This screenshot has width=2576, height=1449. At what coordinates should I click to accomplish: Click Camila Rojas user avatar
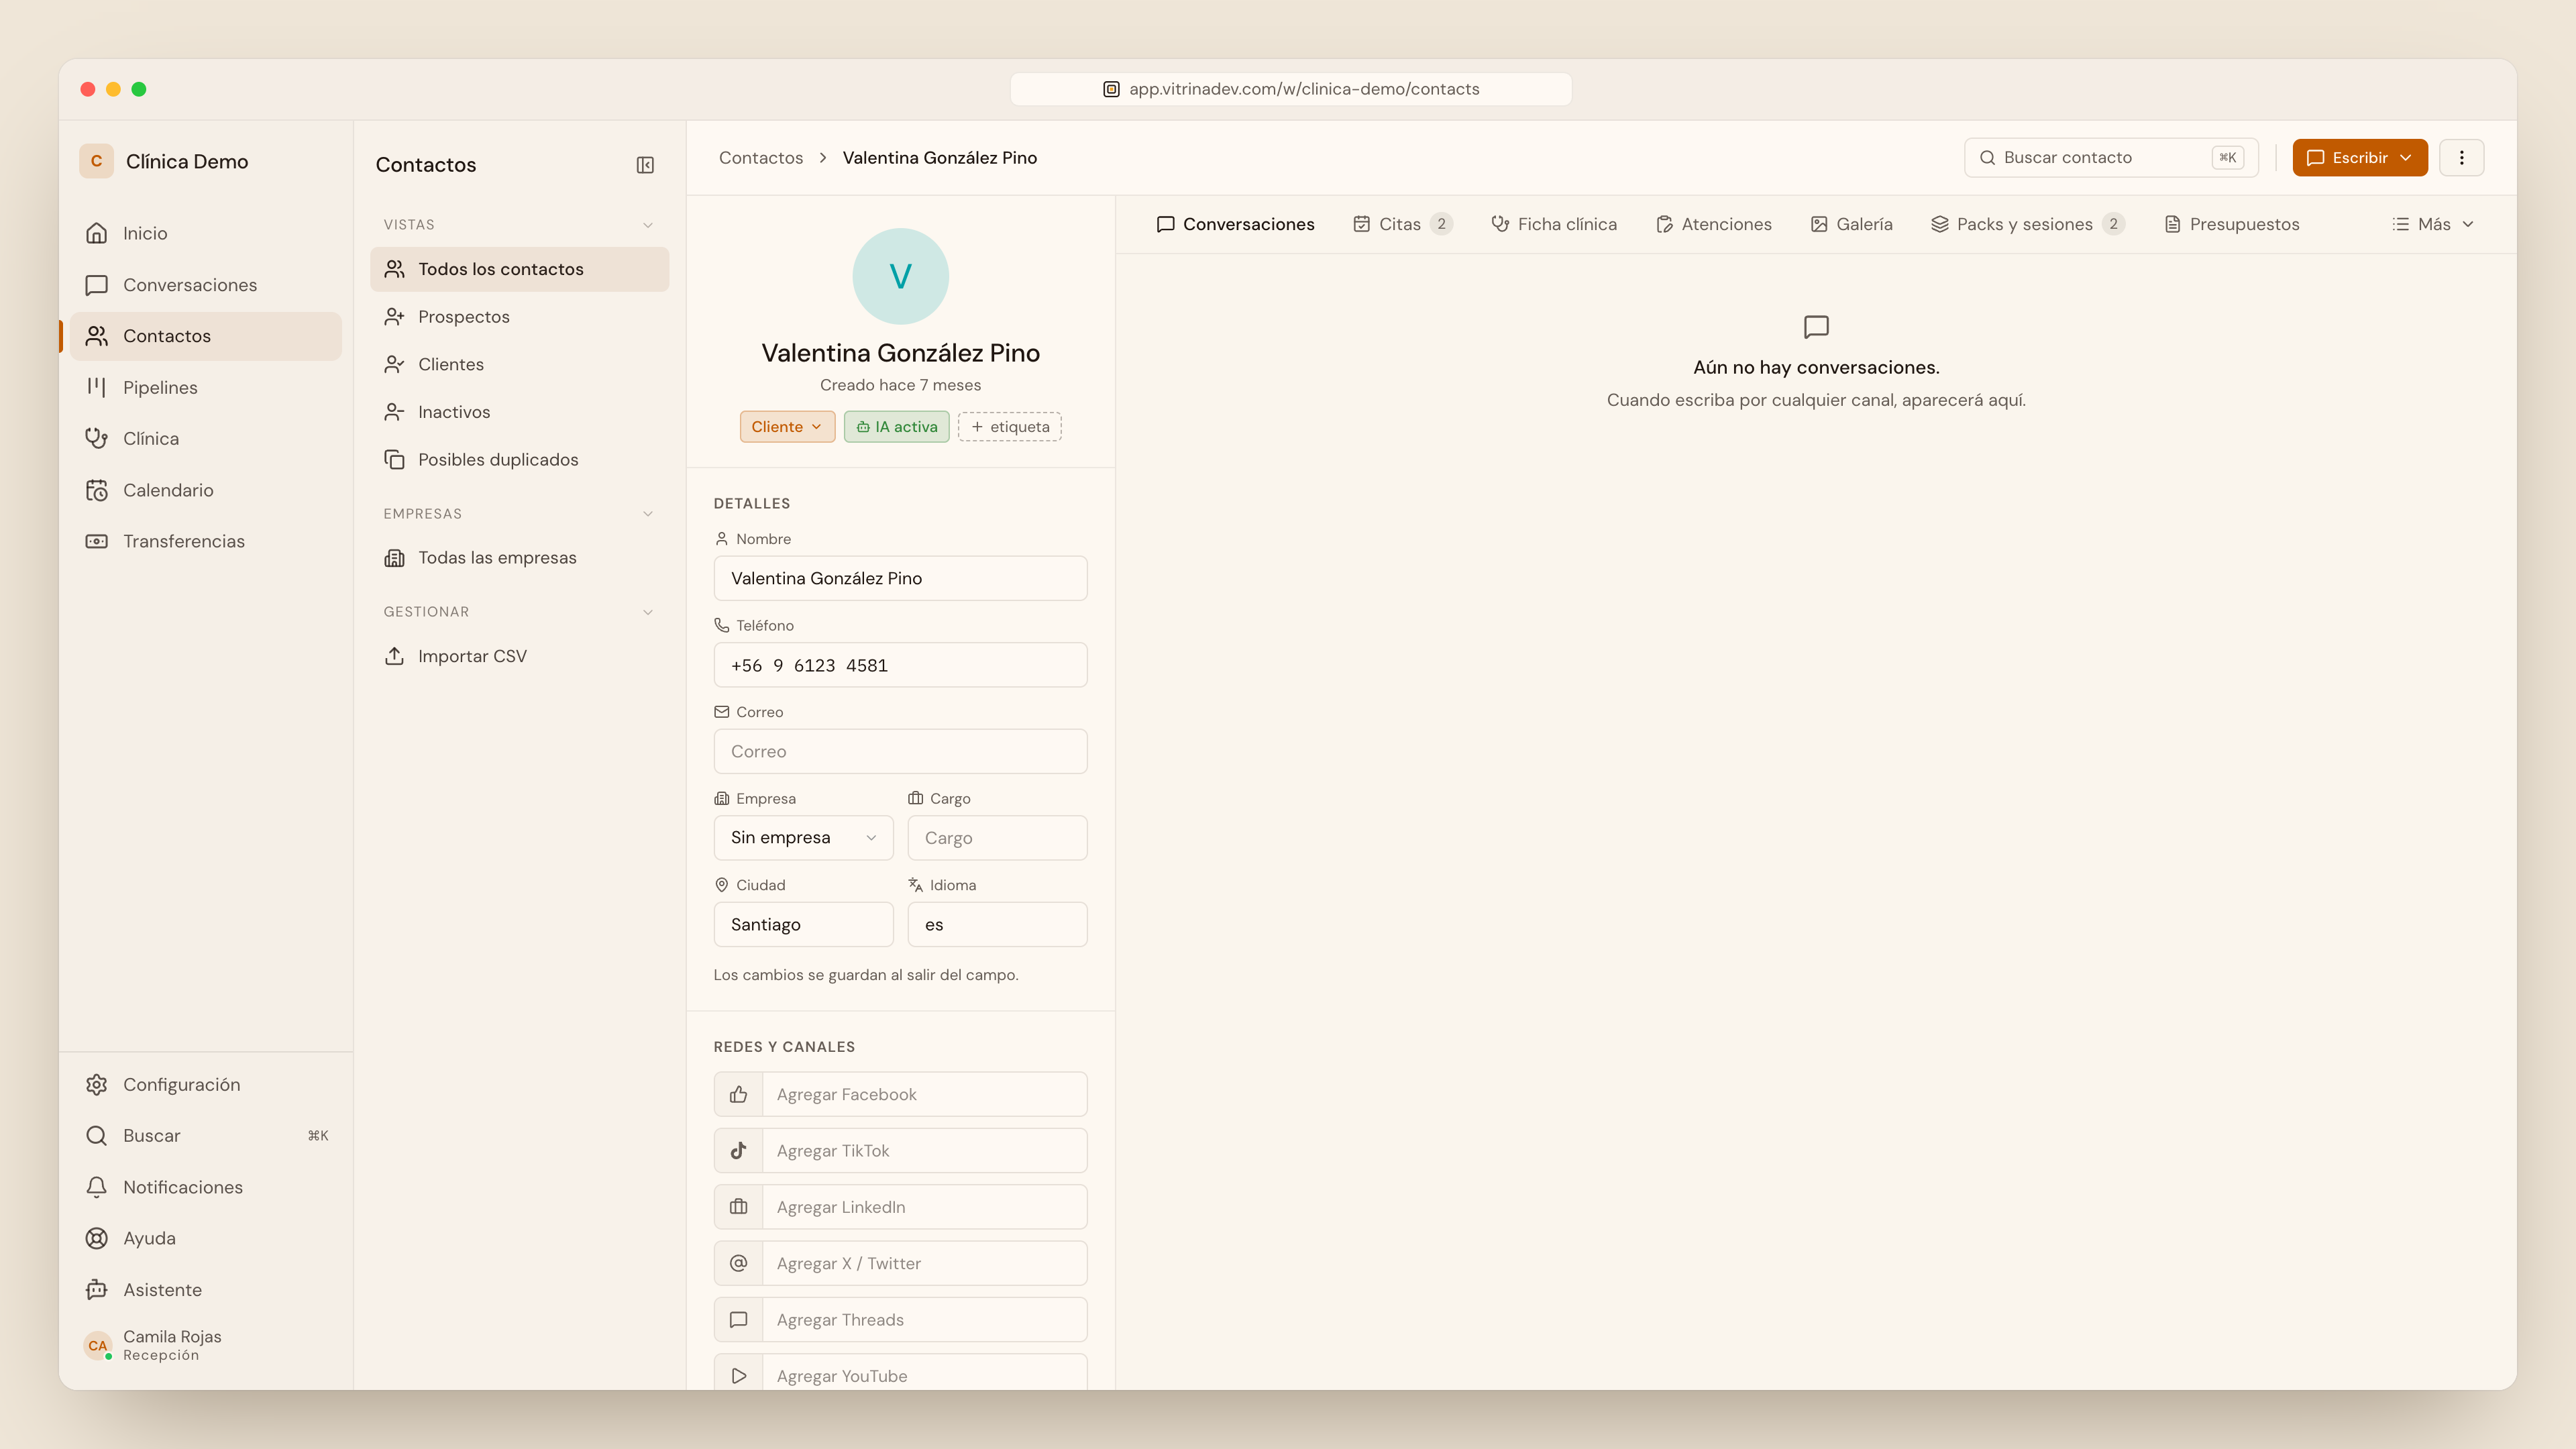click(97, 1345)
